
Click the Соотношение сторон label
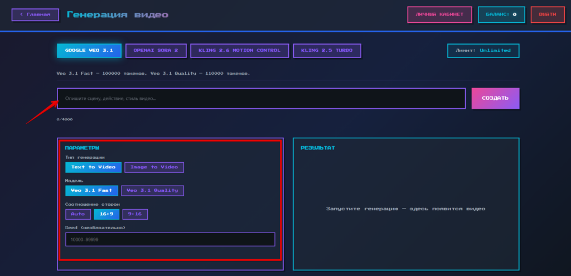click(93, 204)
